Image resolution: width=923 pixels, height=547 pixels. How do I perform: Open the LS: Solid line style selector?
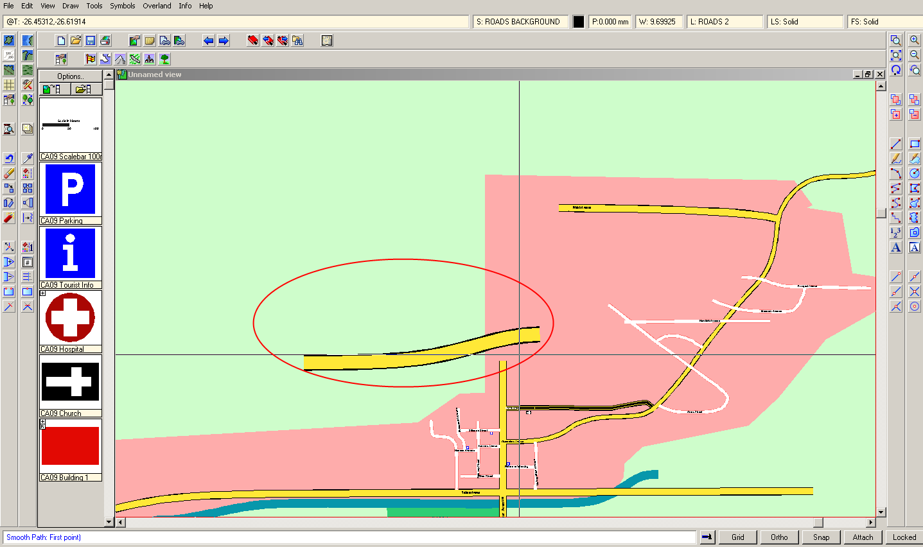(805, 21)
